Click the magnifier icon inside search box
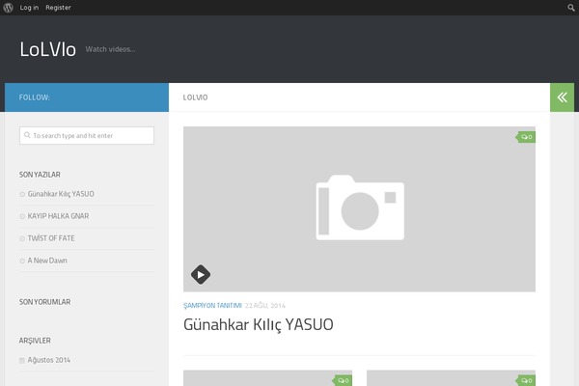Image resolution: width=579 pixels, height=386 pixels. 27,135
